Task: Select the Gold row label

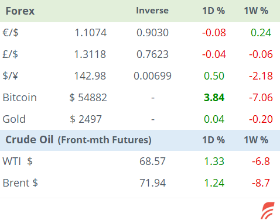Action: 14,119
